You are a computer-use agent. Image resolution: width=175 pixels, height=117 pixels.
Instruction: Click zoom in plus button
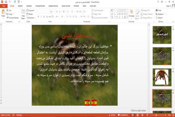tap(165, 115)
